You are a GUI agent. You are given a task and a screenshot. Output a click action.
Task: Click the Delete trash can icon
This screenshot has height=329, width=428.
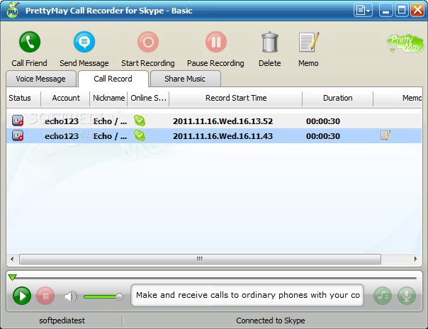point(270,42)
